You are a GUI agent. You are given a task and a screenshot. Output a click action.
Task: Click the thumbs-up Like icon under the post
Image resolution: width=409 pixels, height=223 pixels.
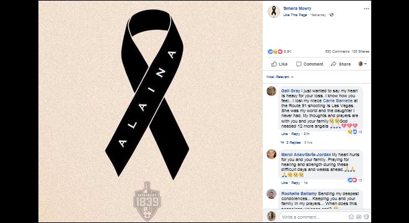(274, 64)
